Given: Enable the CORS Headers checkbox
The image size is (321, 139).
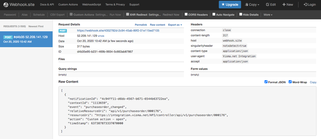Looking at the screenshot, I should pos(186,14).
